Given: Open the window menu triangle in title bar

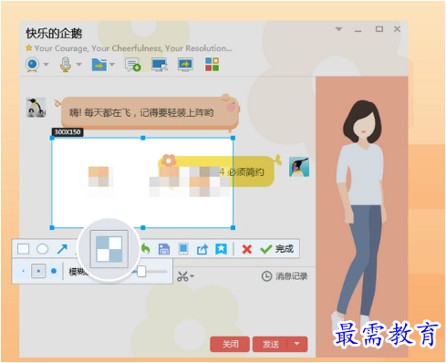Looking at the screenshot, I should point(338,29).
